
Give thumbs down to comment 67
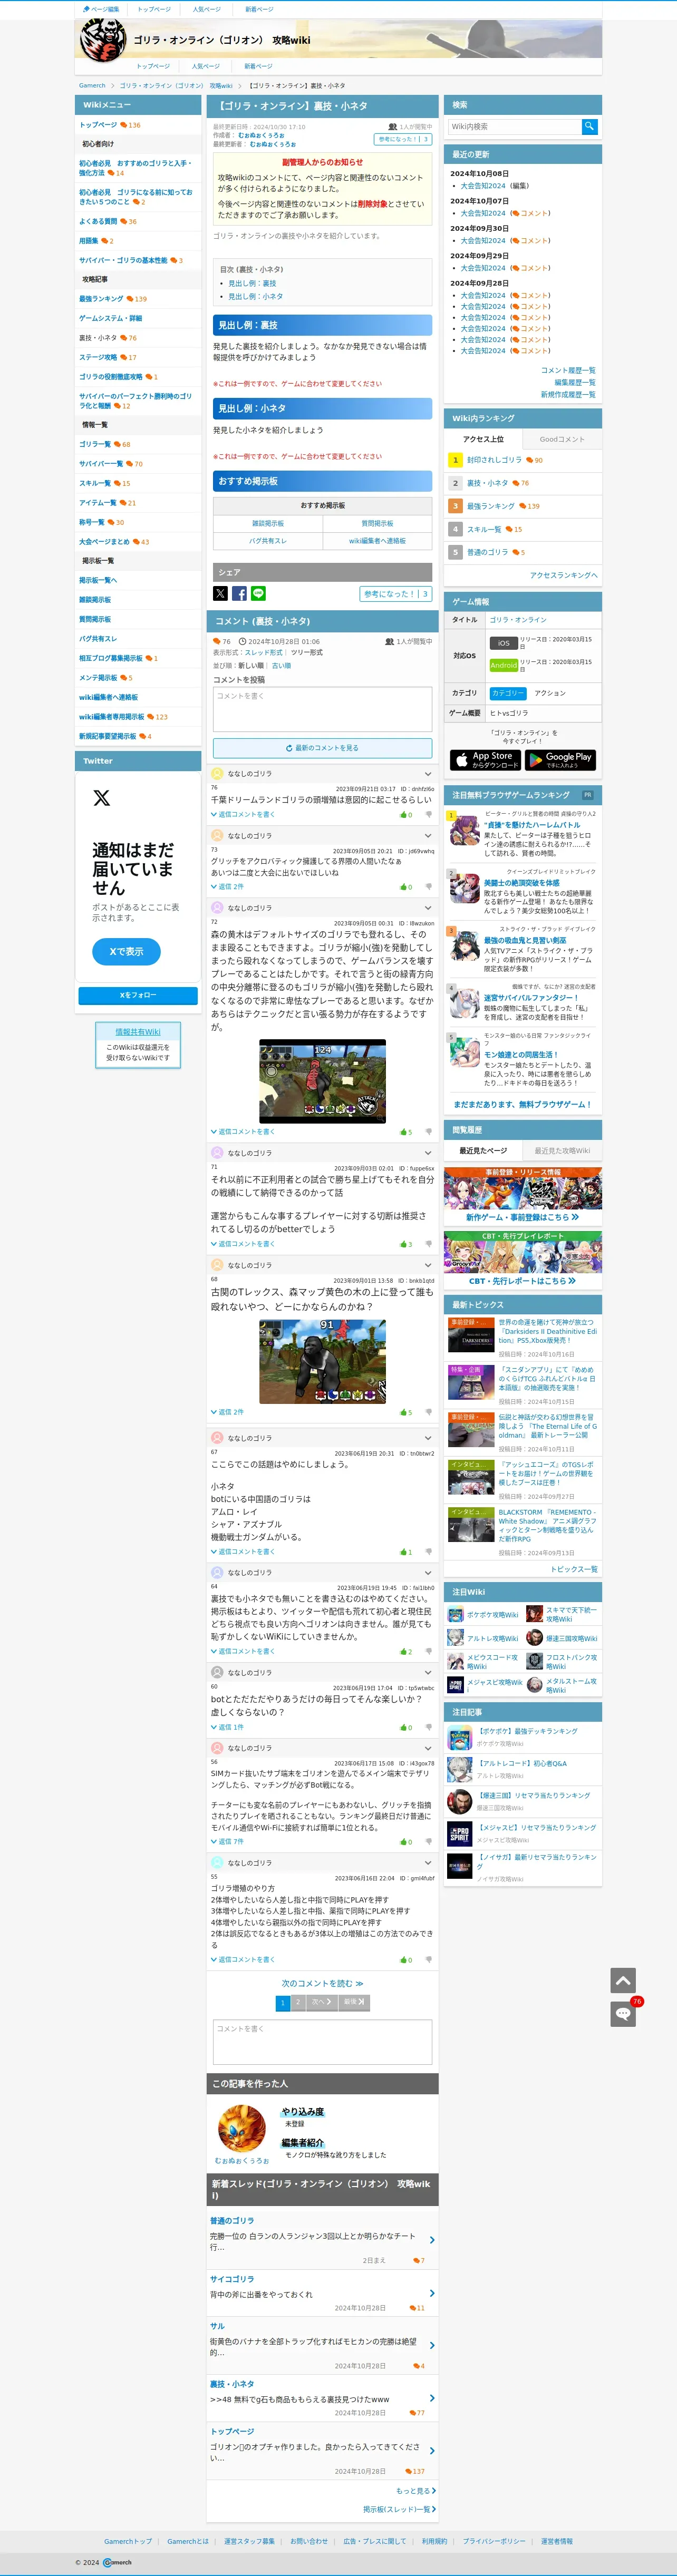point(428,1552)
